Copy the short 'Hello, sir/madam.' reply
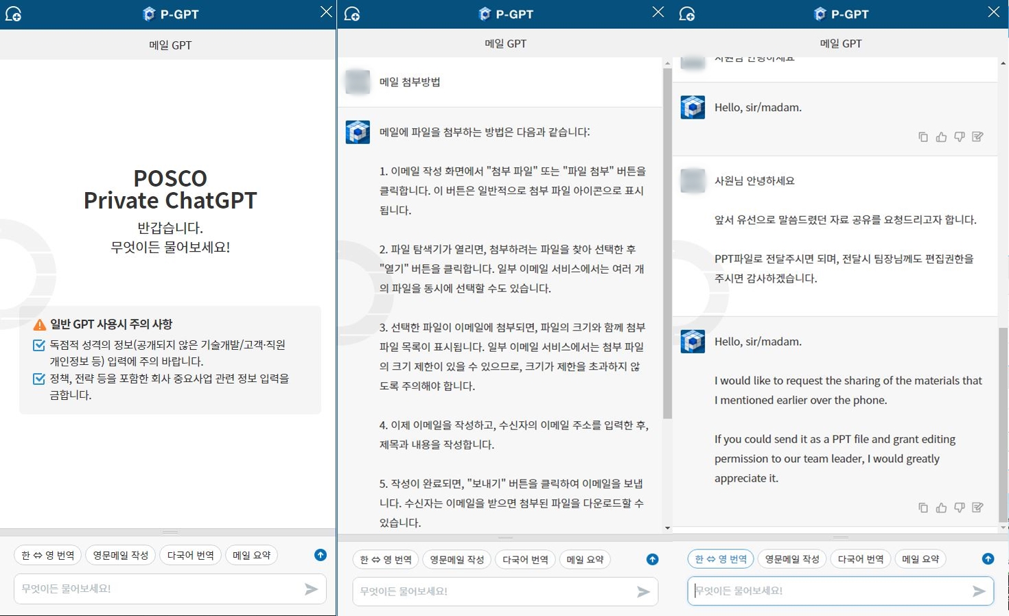Screen dimensions: 1009x616 coord(923,137)
